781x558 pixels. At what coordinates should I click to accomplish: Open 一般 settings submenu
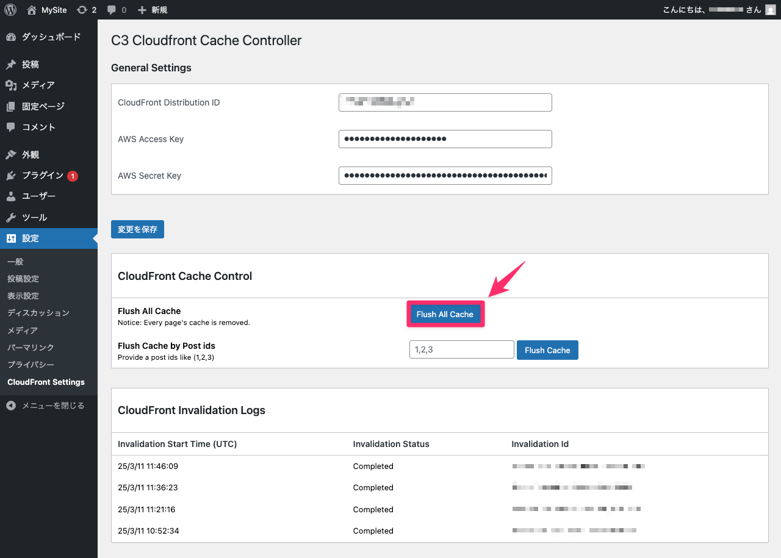15,262
